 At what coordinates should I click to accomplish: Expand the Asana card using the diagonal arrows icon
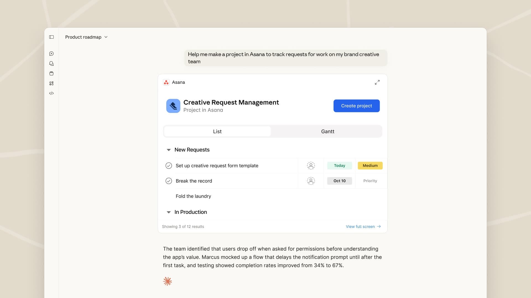377,82
